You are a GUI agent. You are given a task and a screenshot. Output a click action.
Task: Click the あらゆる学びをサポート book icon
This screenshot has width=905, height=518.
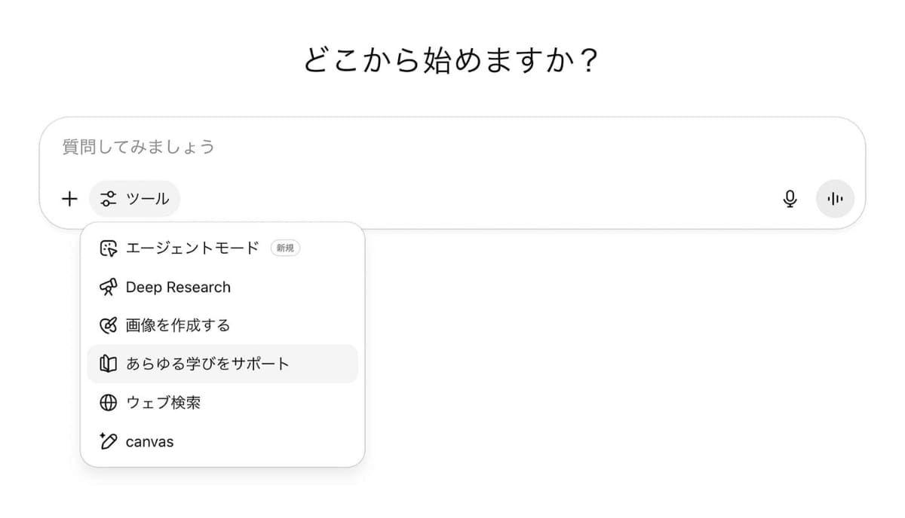point(108,364)
